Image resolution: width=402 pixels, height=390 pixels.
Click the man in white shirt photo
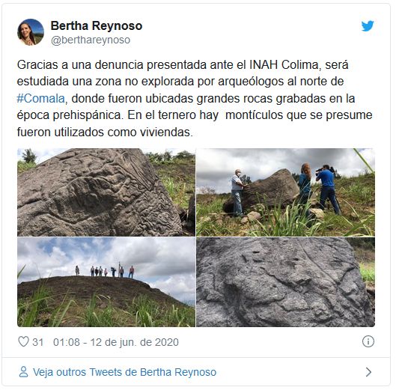click(x=237, y=192)
